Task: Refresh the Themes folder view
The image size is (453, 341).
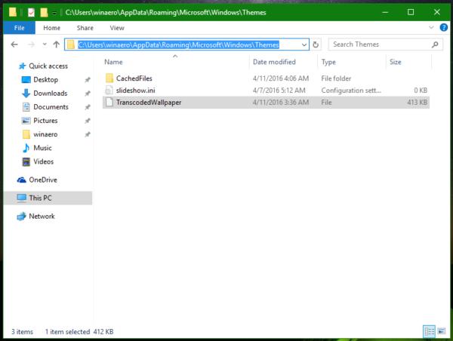Action: [x=316, y=45]
